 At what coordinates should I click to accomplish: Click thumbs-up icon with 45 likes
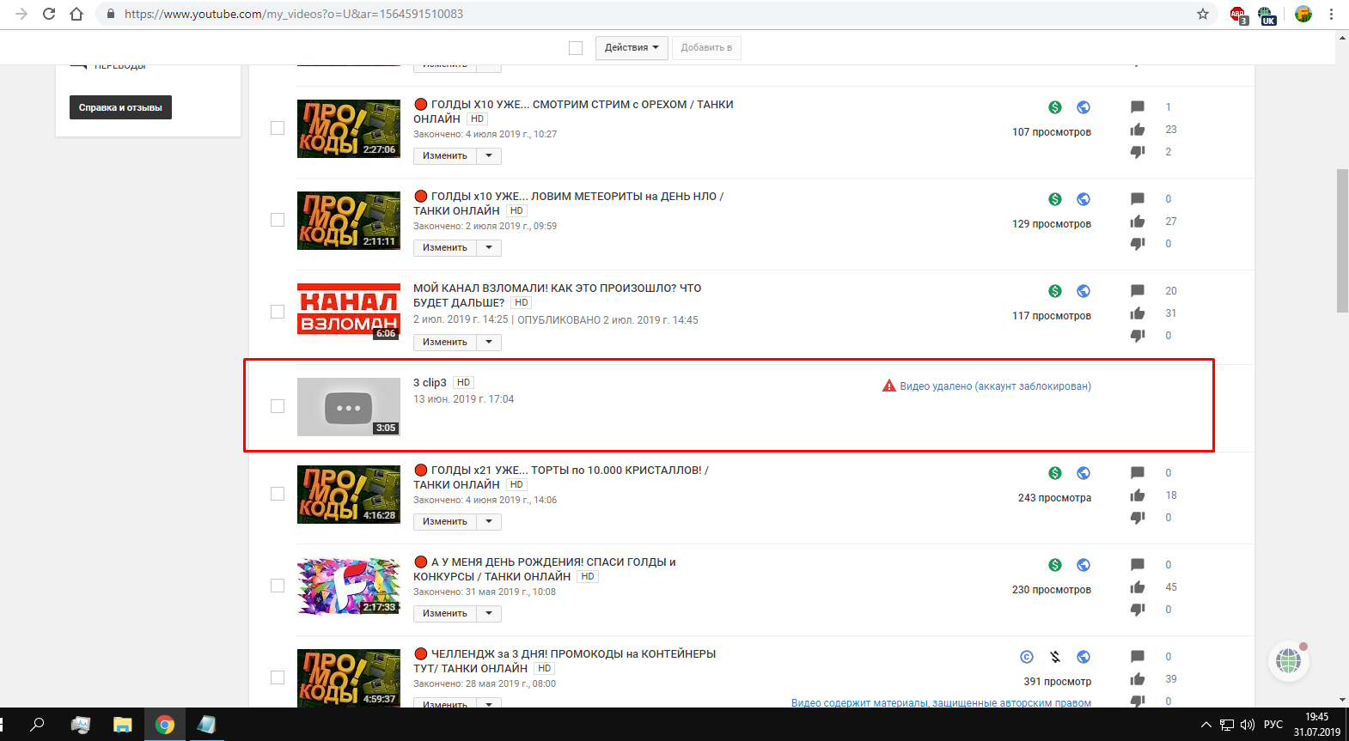(1138, 587)
